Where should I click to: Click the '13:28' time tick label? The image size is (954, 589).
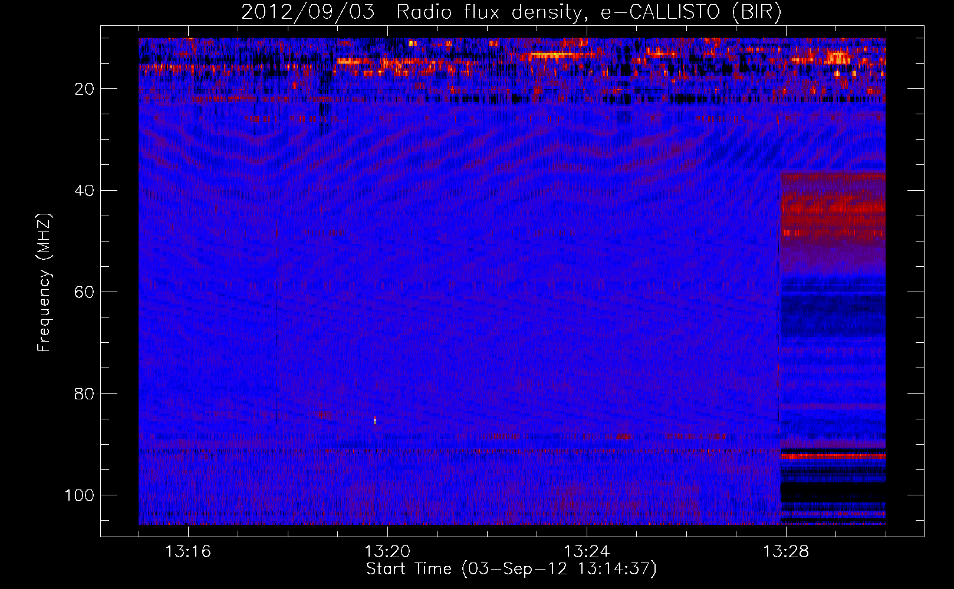pos(786,552)
